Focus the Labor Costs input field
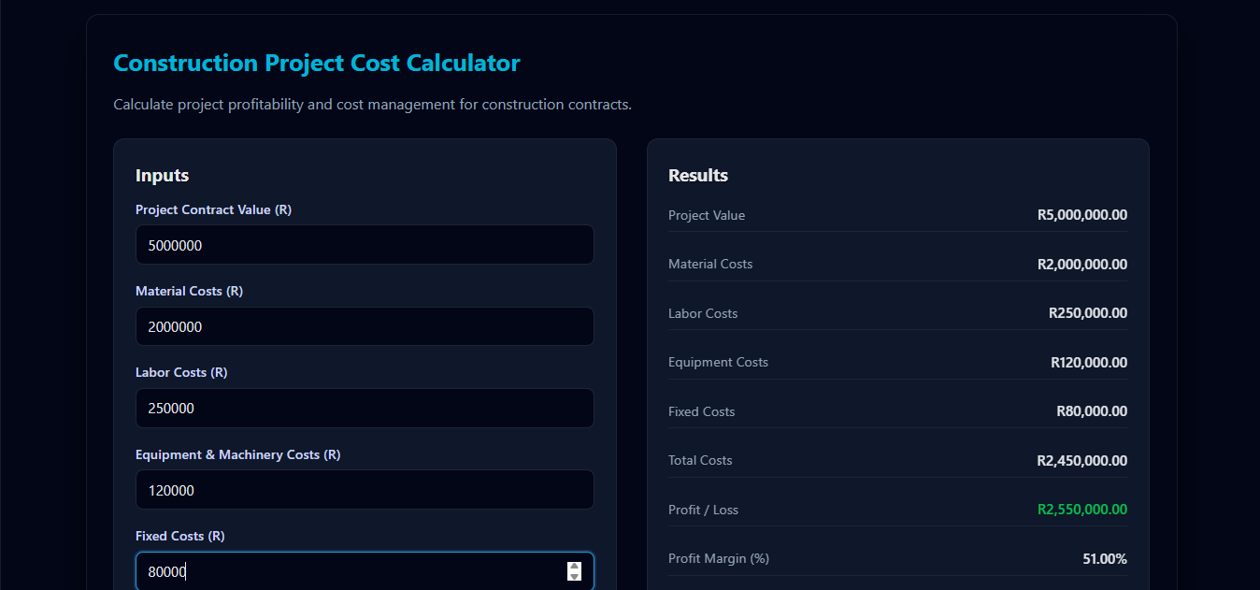The height and width of the screenshot is (590, 1260). tap(365, 408)
